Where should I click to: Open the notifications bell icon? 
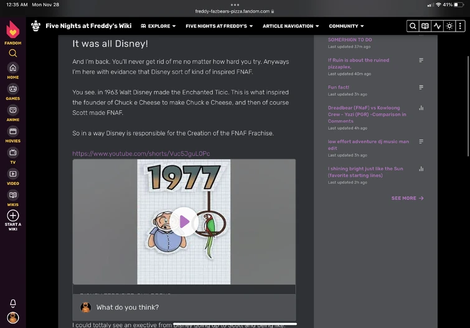point(13,303)
